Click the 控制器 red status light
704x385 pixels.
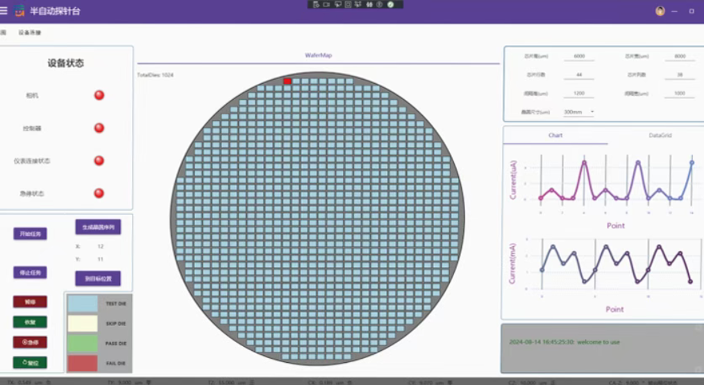(x=99, y=128)
